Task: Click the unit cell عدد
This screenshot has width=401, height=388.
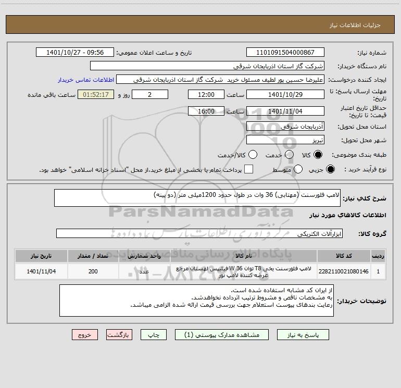Action: pyautogui.click(x=144, y=271)
